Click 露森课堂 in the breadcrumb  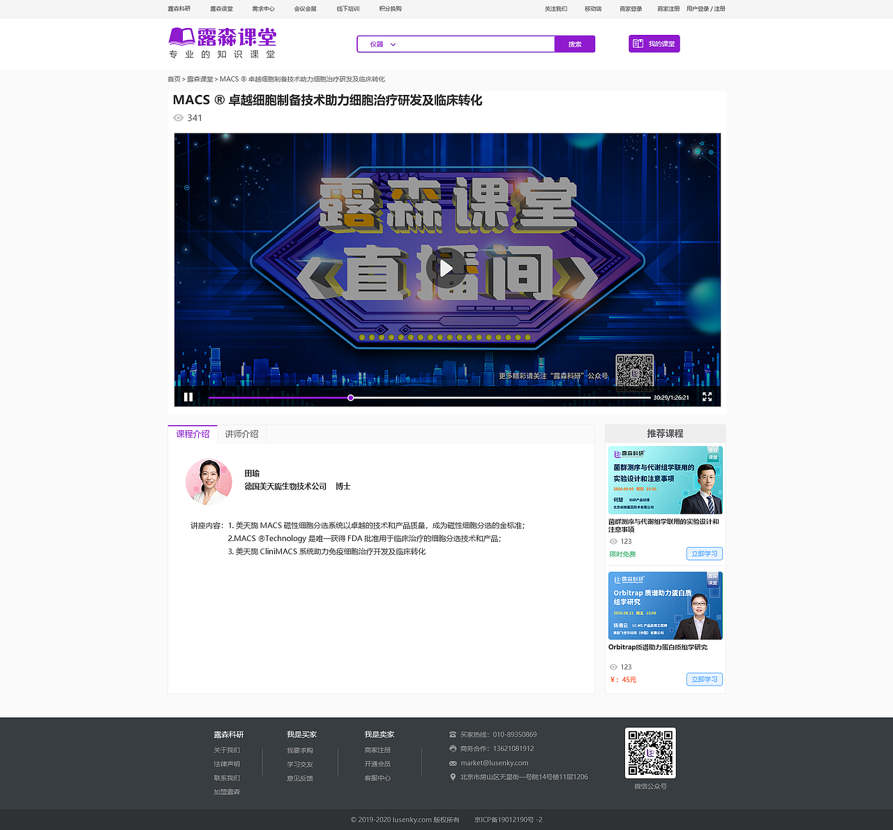pyautogui.click(x=200, y=80)
